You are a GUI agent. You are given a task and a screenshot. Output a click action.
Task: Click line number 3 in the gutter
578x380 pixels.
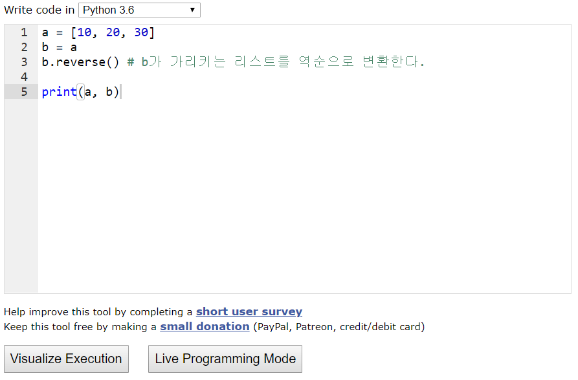click(x=24, y=62)
